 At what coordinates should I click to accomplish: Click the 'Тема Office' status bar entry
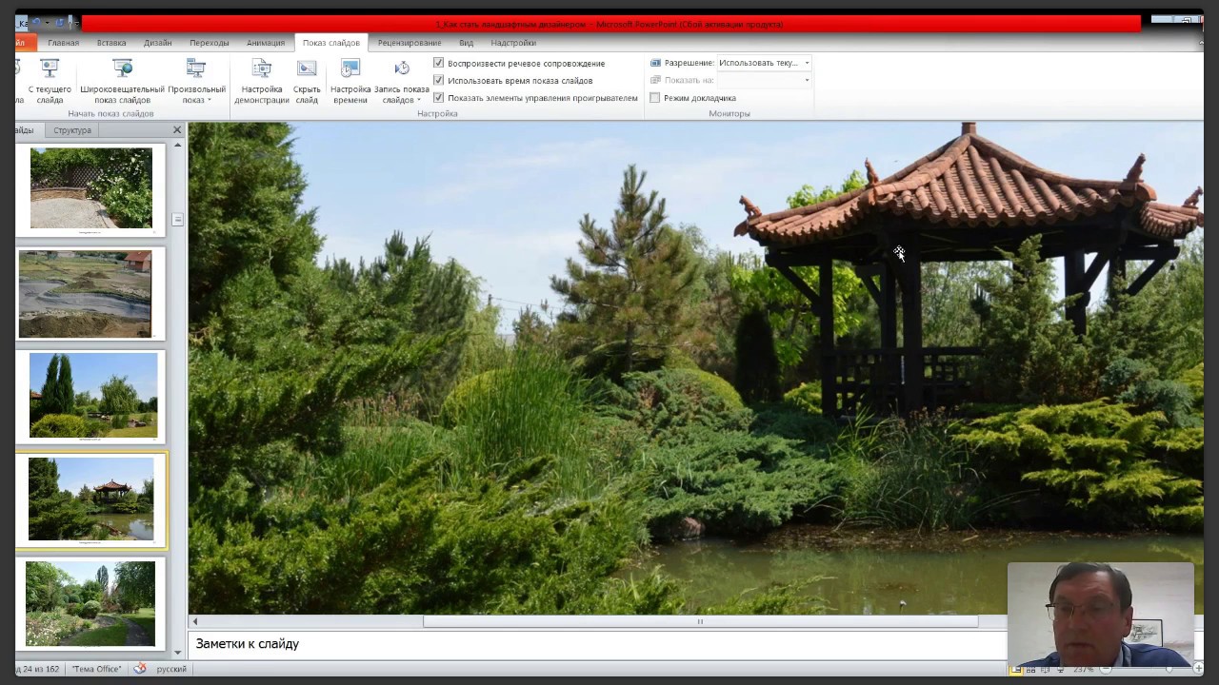(x=96, y=669)
